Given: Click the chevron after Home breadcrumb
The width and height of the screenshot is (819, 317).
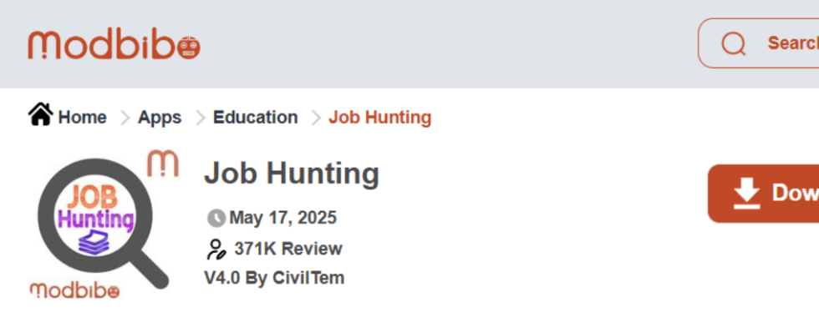Looking at the screenshot, I should click(125, 118).
